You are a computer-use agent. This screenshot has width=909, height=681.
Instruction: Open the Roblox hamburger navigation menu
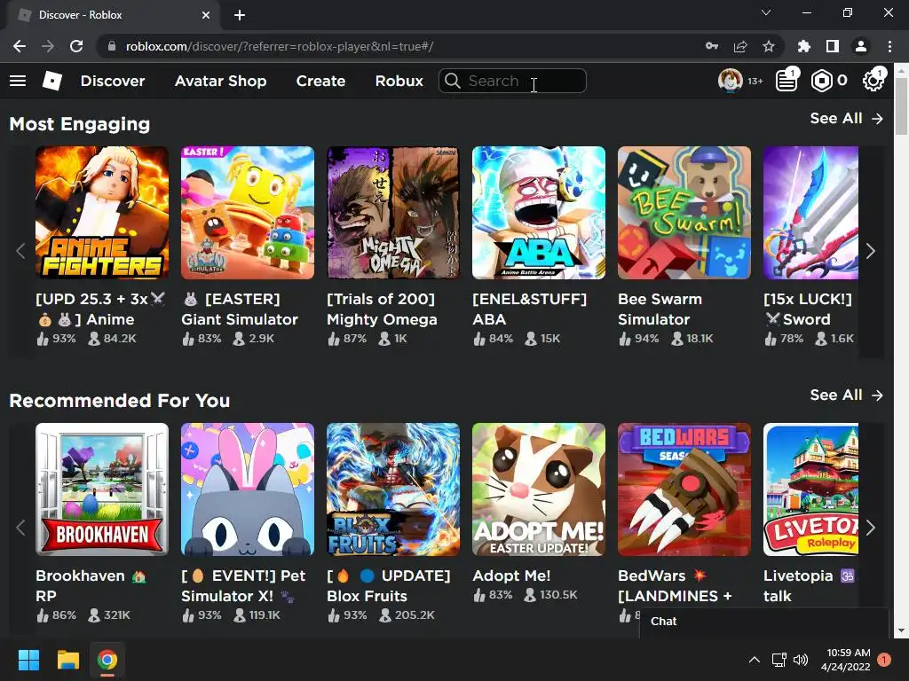point(18,81)
